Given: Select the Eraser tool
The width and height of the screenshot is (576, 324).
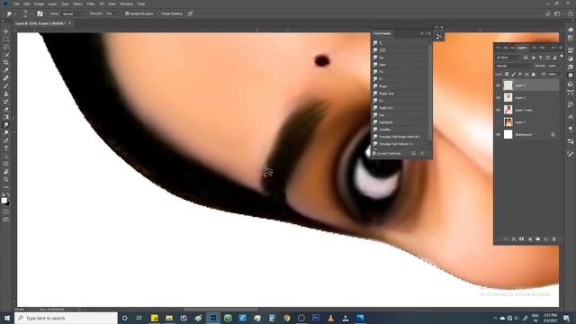Looking at the screenshot, I should point(6,109).
